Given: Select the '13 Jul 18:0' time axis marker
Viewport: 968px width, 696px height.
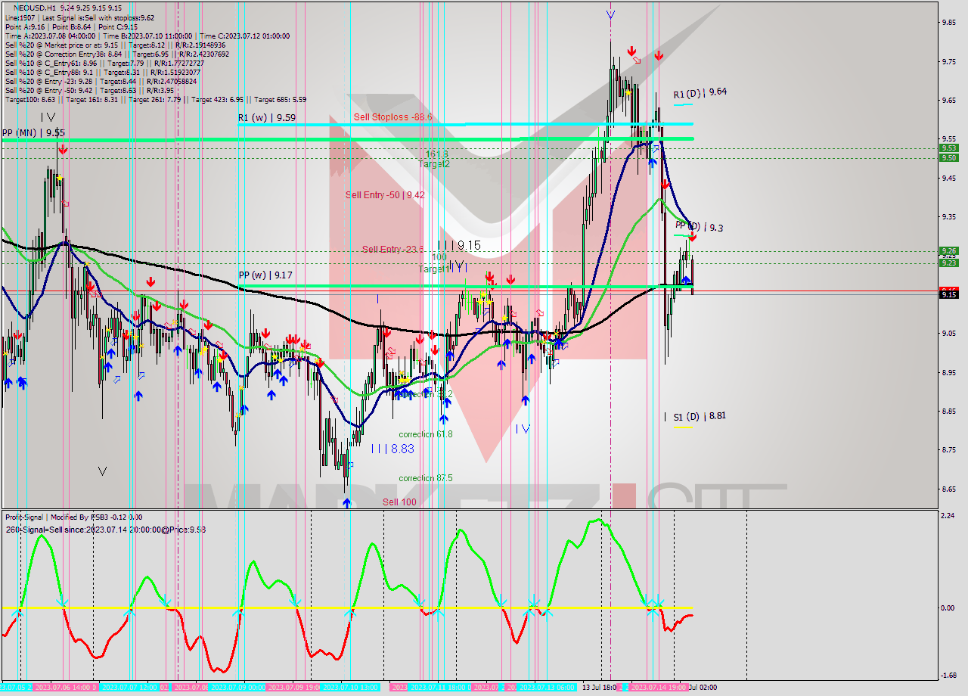Looking at the screenshot, I should (x=599, y=687).
